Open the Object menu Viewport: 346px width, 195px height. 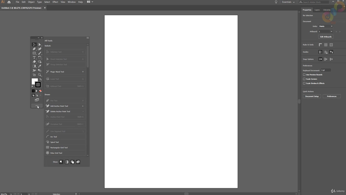click(x=31, y=2)
